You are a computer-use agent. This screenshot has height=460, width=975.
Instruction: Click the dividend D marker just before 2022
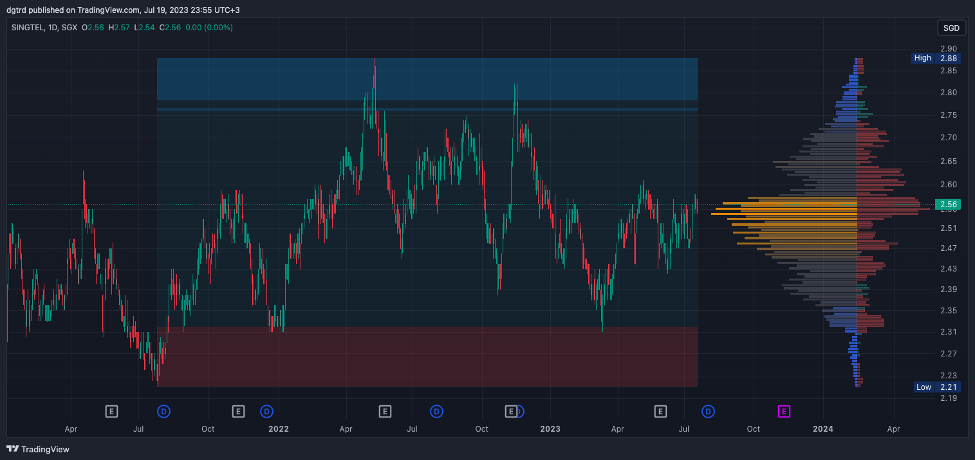266,411
